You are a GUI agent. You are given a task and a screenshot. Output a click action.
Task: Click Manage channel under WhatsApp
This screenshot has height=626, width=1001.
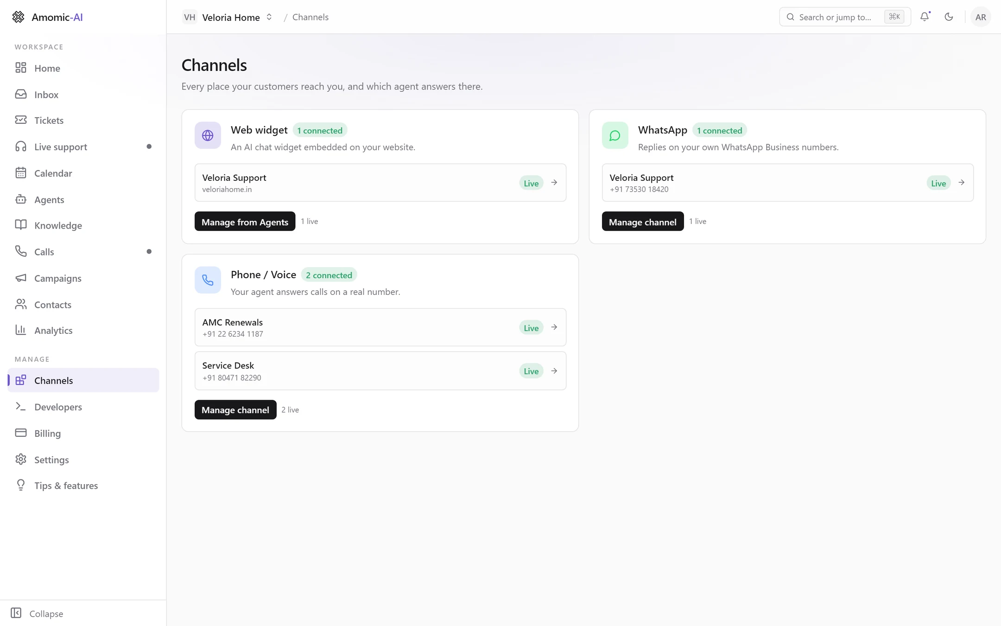pyautogui.click(x=642, y=222)
